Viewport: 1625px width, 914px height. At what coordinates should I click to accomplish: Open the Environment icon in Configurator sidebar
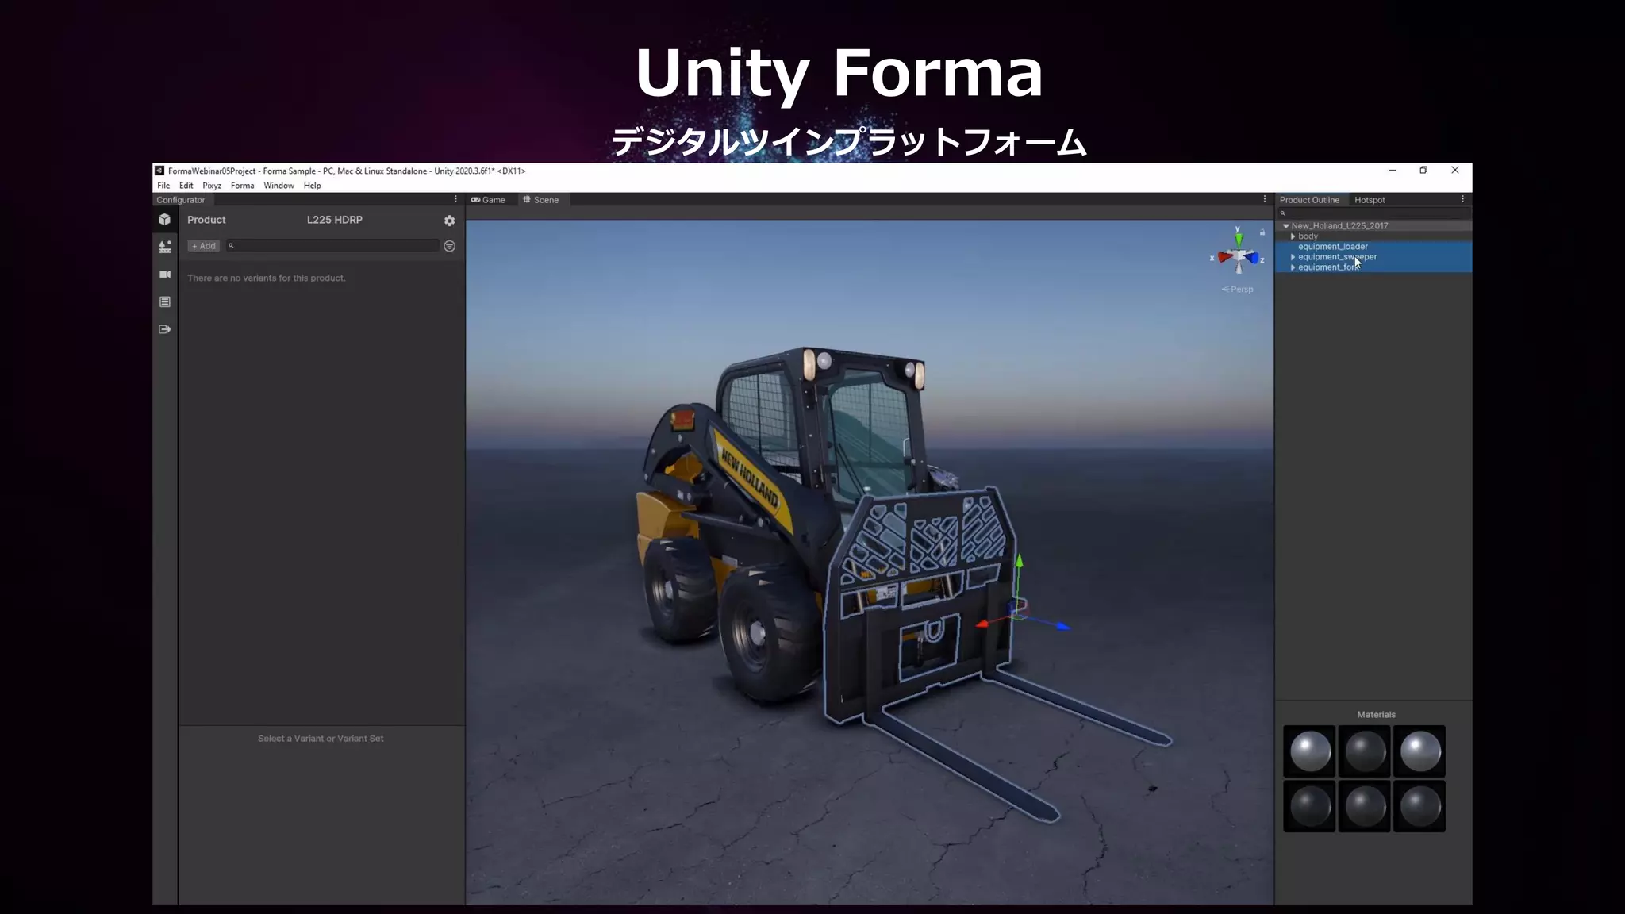click(x=164, y=247)
